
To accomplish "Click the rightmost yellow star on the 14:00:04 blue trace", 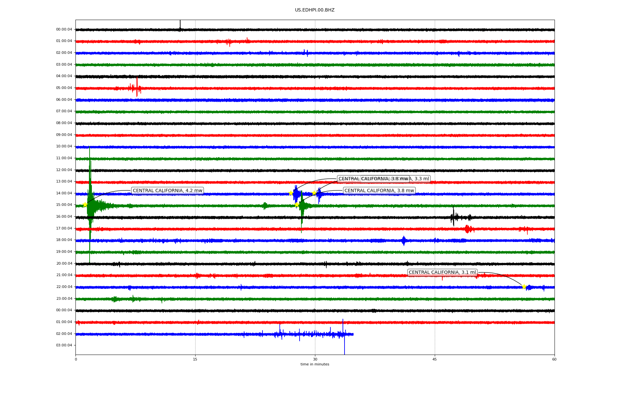I will [314, 193].
